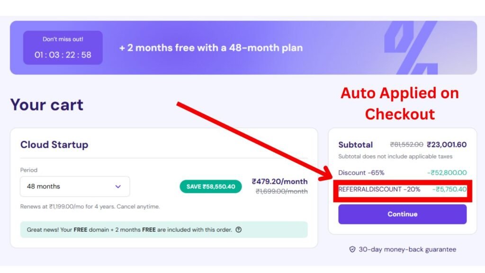
Task: Click the countdown timer box
Action: coord(63,48)
